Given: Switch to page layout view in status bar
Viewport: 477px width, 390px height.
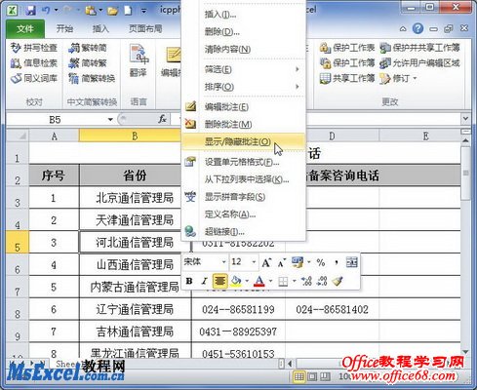Looking at the screenshot, I should [312, 376].
